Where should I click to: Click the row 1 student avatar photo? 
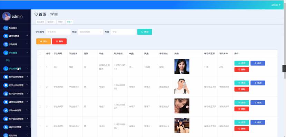[x=182, y=66]
